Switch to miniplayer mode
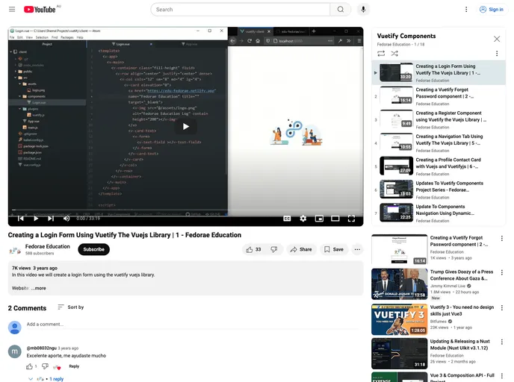The image size is (514, 382). click(319, 219)
